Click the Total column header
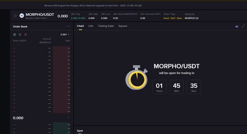The width and height of the screenshot is (247, 134). (x=68, y=41)
